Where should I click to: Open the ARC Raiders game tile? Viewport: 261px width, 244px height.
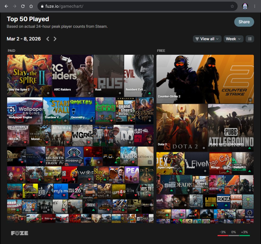73,76
